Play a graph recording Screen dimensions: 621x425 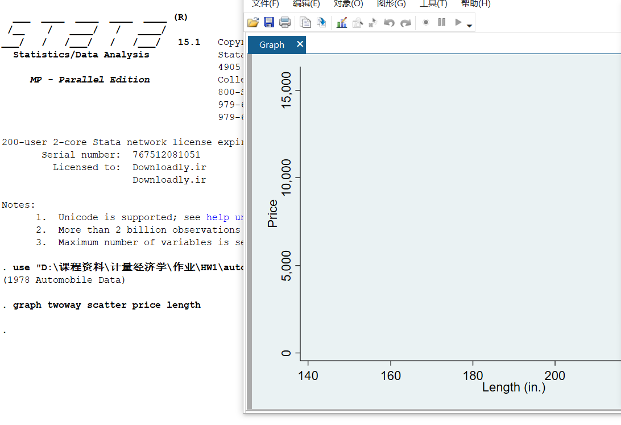tap(458, 22)
